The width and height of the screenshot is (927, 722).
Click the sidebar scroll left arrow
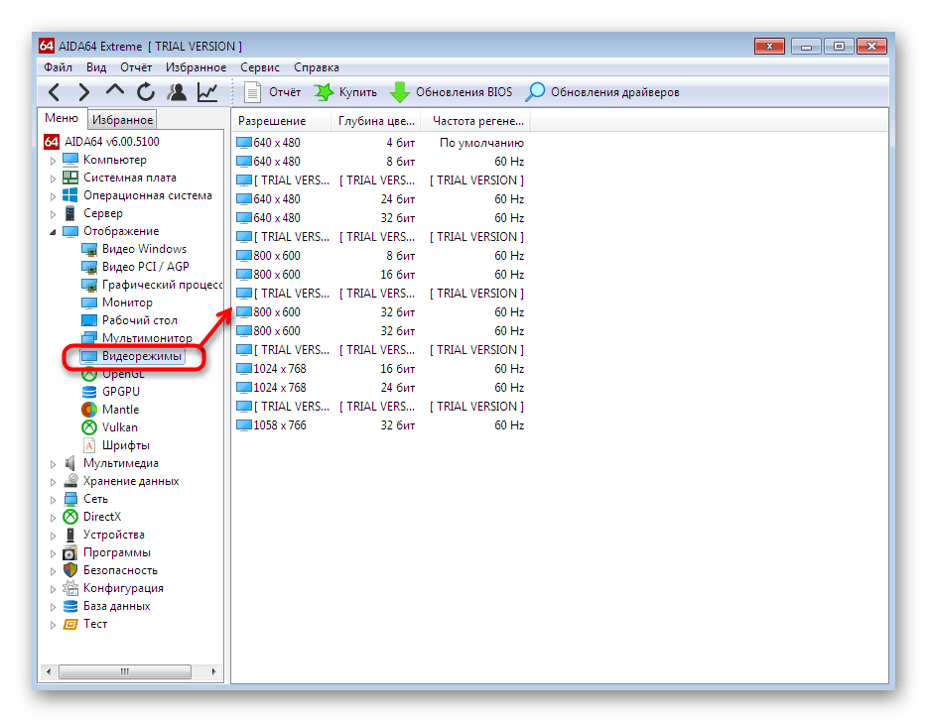coord(49,671)
